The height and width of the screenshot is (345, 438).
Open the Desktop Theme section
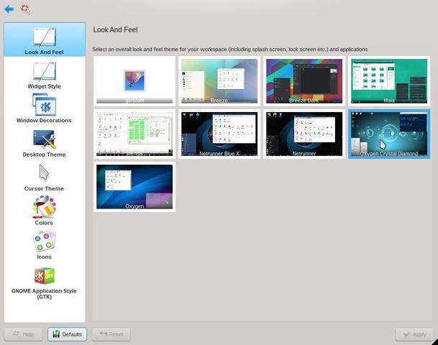coord(45,143)
